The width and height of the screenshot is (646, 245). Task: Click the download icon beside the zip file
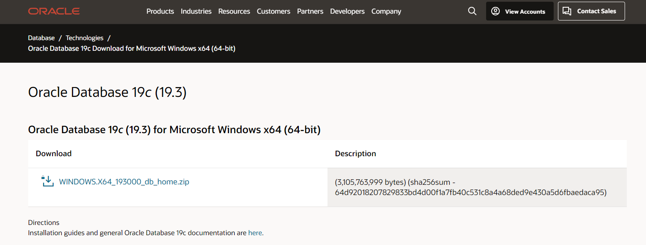pos(47,181)
